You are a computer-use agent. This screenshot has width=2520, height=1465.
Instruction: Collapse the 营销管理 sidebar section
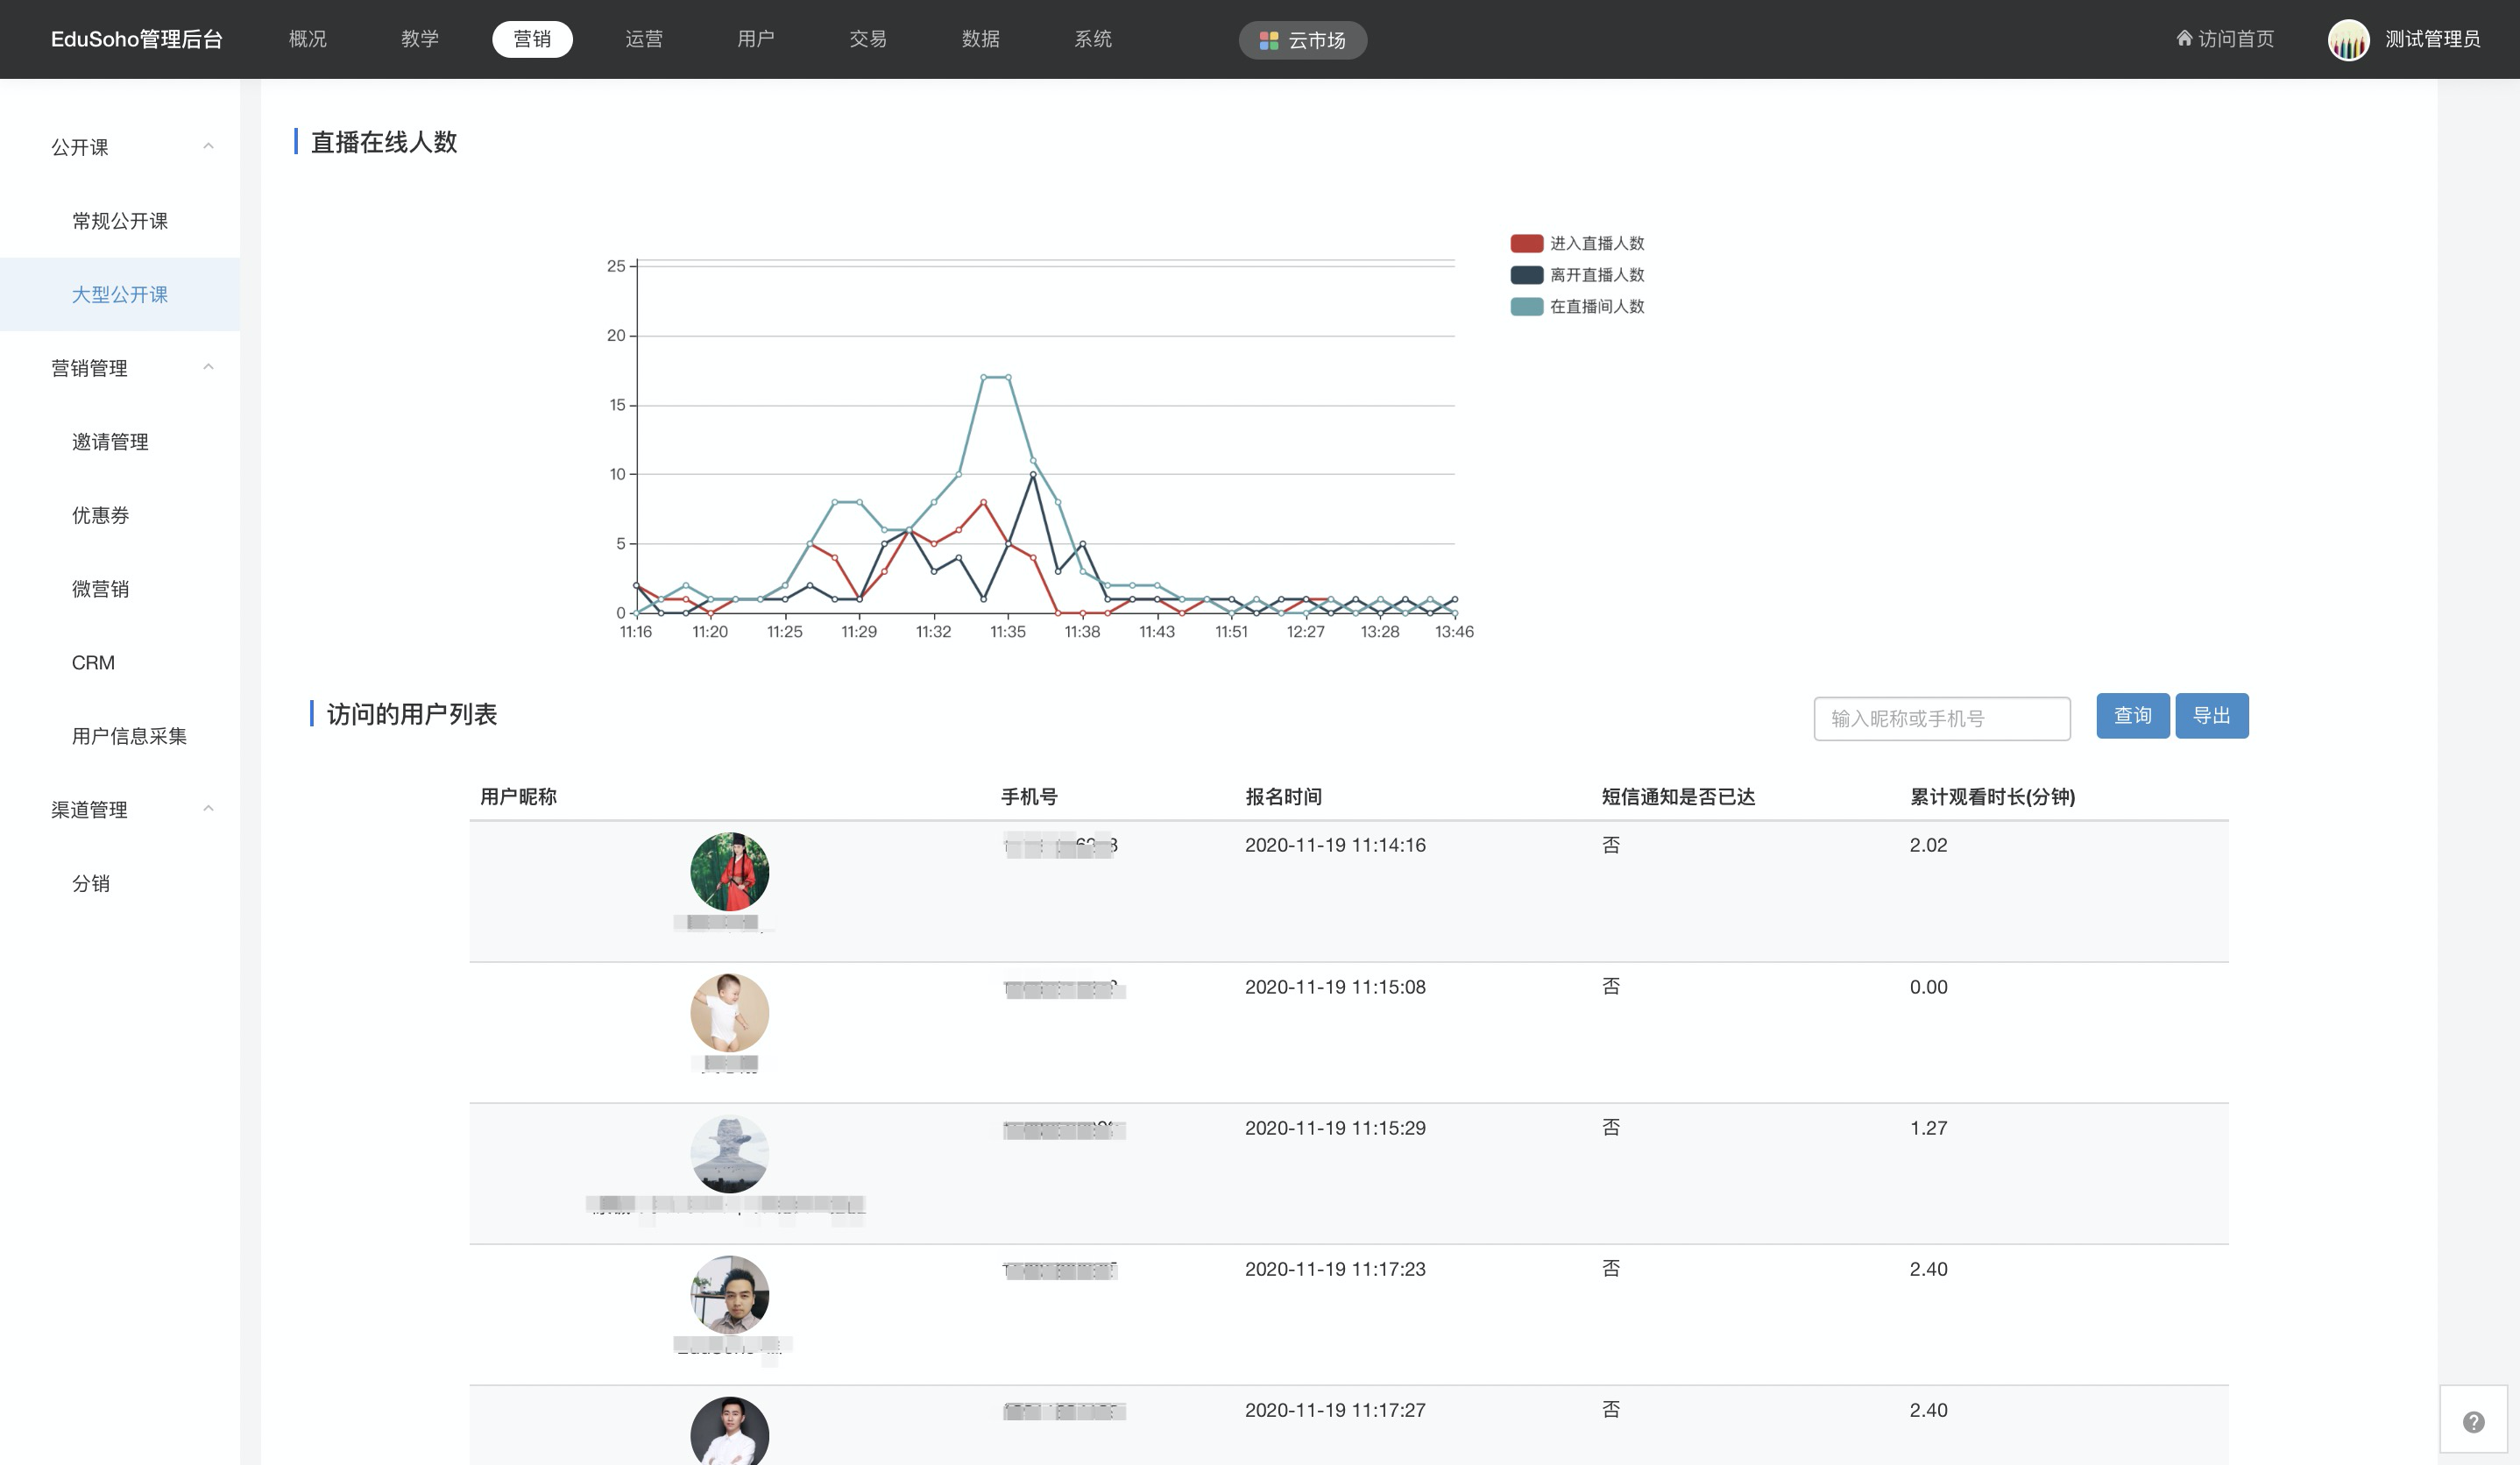(208, 367)
